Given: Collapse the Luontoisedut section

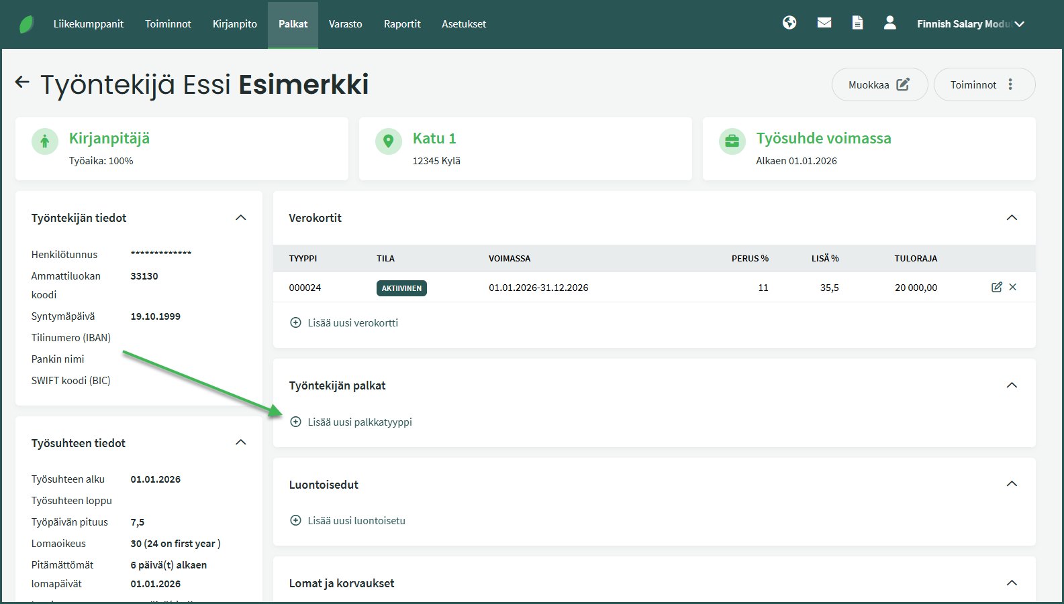Looking at the screenshot, I should pyautogui.click(x=1012, y=484).
